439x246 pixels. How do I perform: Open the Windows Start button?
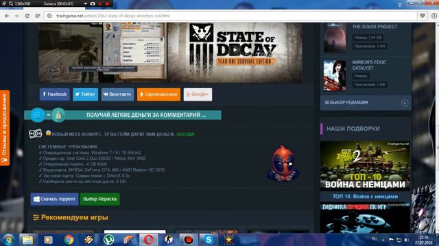(x=8, y=240)
